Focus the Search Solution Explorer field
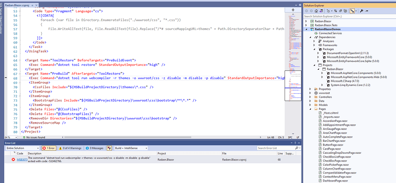This screenshot has height=183, width=396. pyautogui.click(x=349, y=16)
